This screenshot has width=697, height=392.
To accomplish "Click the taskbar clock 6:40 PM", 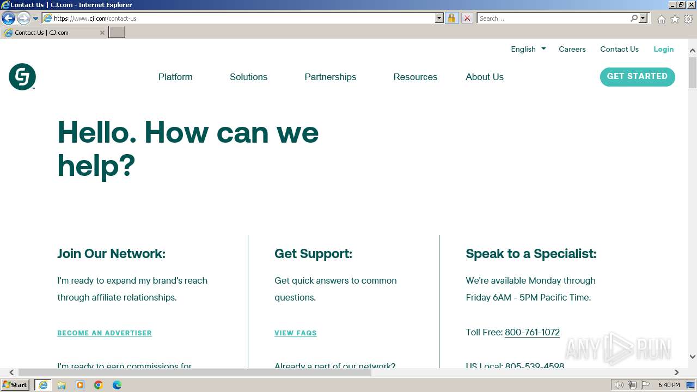I will 669,385.
